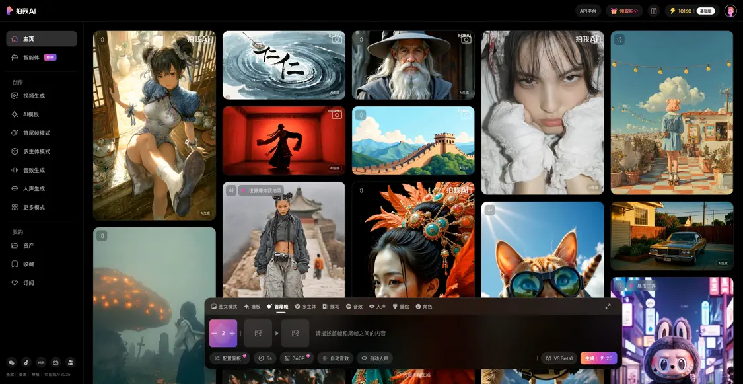Open the V5 Beta1 model selector
Viewport: 743px width, 384px height.
(x=559, y=358)
